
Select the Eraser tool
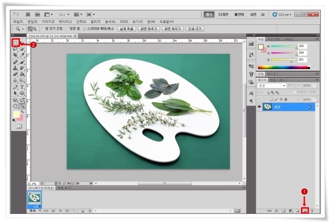click(x=15, y=74)
